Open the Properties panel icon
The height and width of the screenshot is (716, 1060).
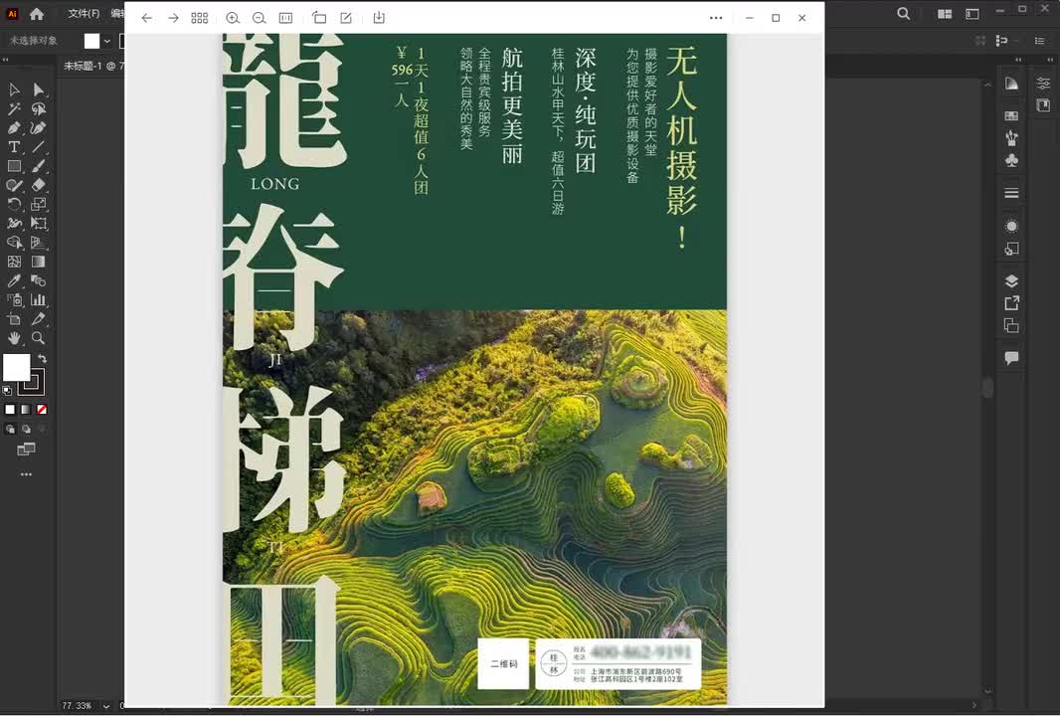(1043, 84)
